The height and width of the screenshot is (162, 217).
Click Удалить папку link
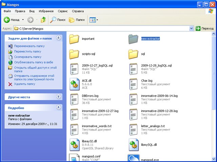[25, 84]
